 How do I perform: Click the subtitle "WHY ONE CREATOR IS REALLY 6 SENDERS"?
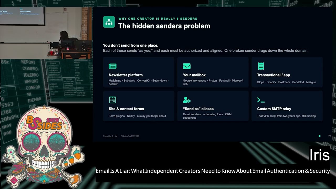pos(158,19)
